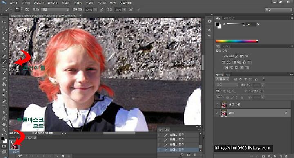The width and height of the screenshot is (294, 158).
Task: Select the Magic Wand tool
Action: pos(4,39)
